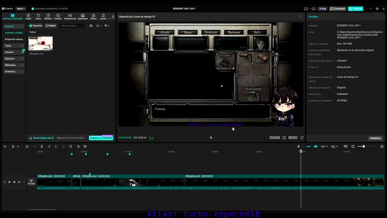Open the Efectos tab
The height and width of the screenshot is (218, 387).
click(x=58, y=17)
